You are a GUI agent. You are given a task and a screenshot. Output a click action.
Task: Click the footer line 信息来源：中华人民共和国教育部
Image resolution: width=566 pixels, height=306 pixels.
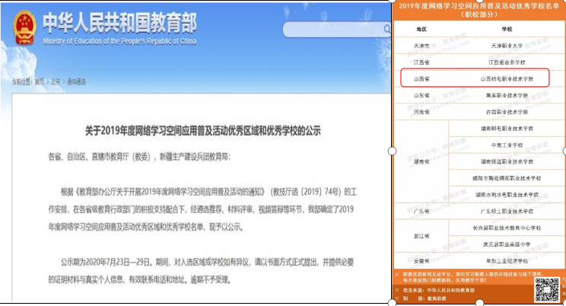pyautogui.click(x=439, y=290)
